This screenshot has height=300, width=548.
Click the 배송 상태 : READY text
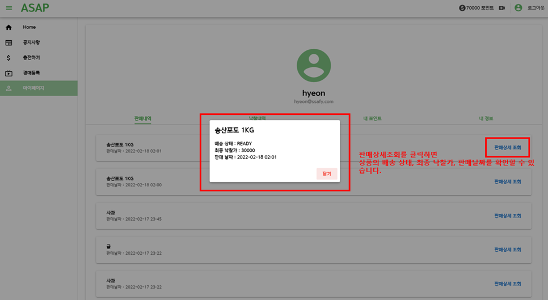click(233, 143)
